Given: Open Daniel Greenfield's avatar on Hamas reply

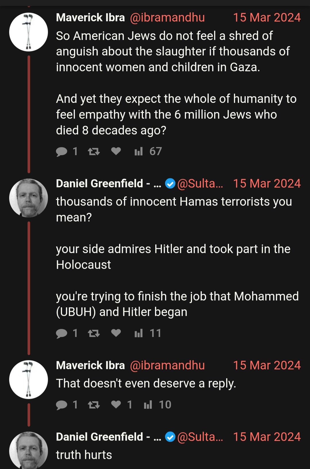Looking at the screenshot, I should pyautogui.click(x=28, y=198).
